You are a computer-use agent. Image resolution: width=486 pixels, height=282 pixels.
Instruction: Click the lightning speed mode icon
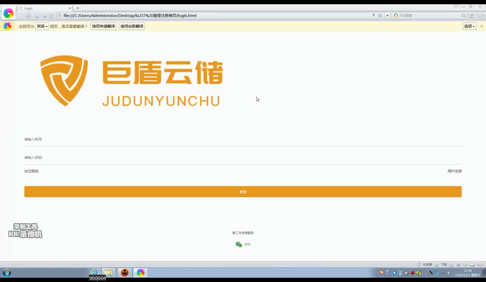point(374,15)
